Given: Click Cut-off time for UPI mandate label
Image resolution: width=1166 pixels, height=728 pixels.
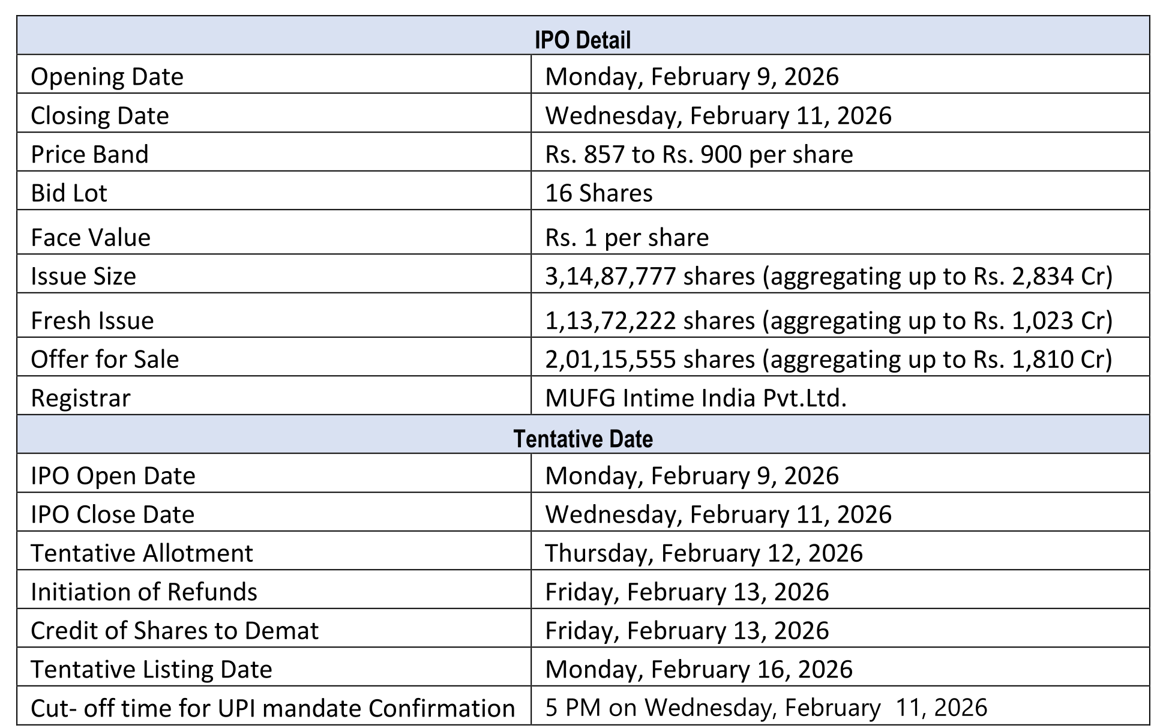Looking at the screenshot, I should click(x=272, y=708).
